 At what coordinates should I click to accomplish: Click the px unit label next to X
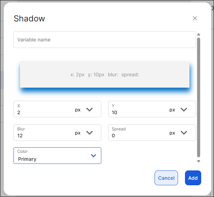[78, 110]
